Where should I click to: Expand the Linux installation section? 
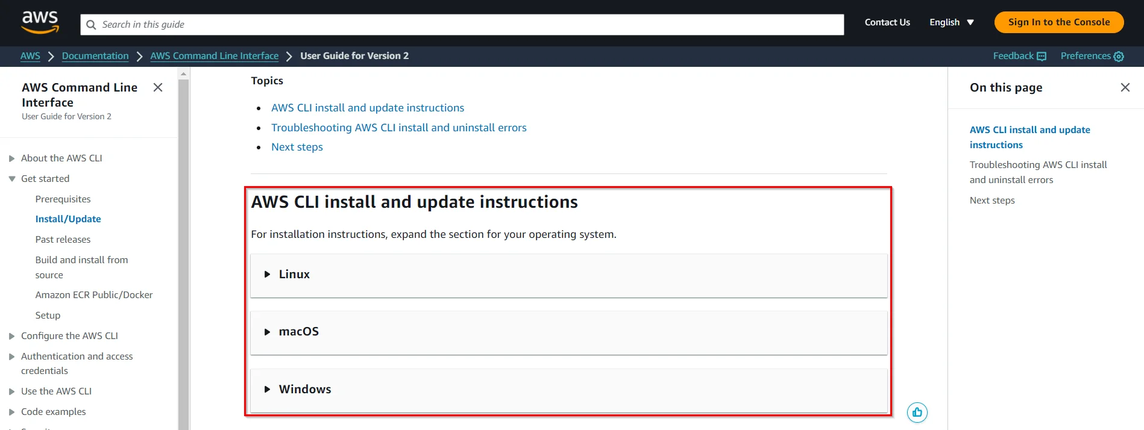(569, 275)
